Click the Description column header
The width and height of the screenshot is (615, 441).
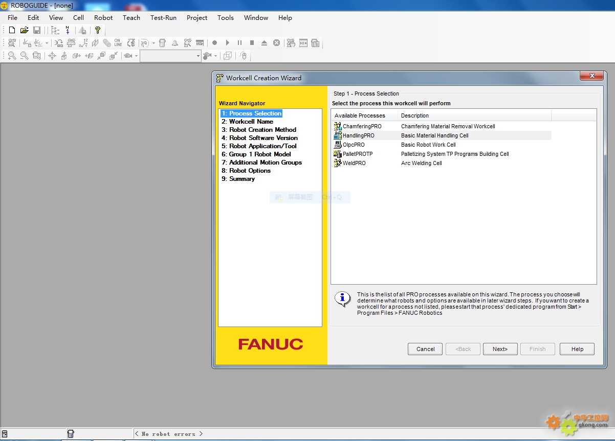point(474,115)
